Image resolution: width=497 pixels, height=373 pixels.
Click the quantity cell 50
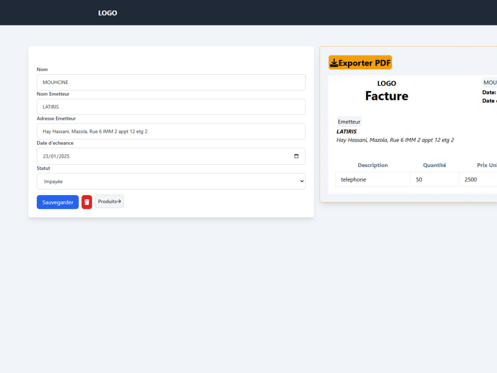pyautogui.click(x=434, y=180)
